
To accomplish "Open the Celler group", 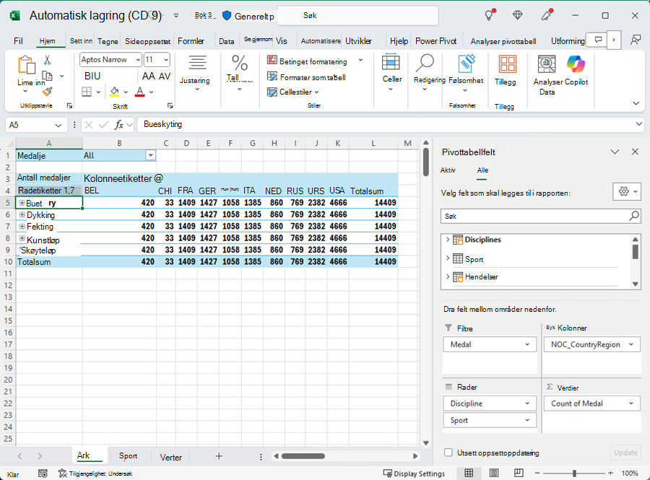I will [391, 72].
